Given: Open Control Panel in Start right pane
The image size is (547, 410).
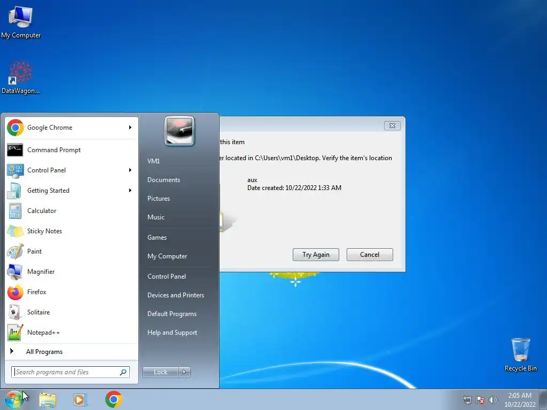Looking at the screenshot, I should point(167,277).
